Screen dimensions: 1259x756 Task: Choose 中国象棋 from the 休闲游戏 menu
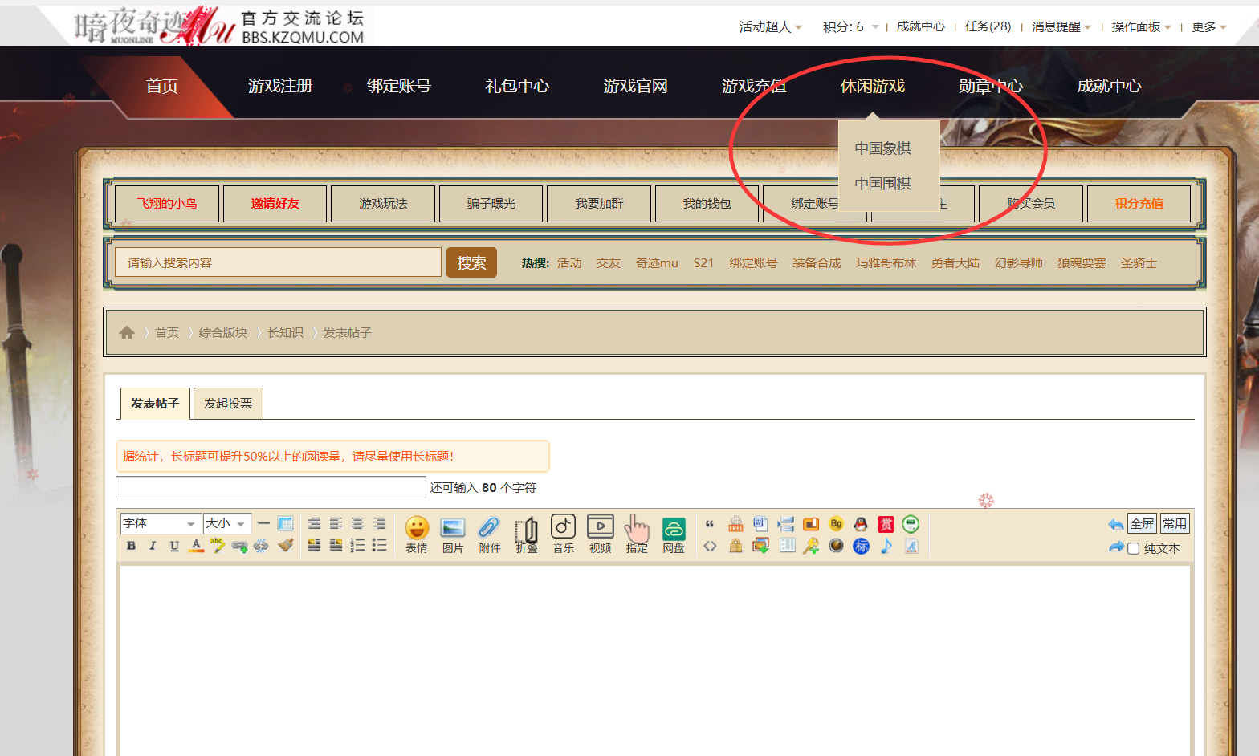tap(882, 148)
